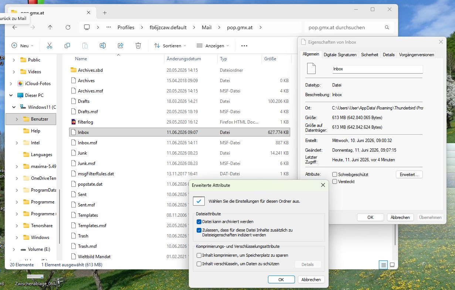Click Abbrechen in Eigenschaften von Inbox dialog
Image resolution: width=455 pixels, height=290 pixels.
tap(400, 217)
